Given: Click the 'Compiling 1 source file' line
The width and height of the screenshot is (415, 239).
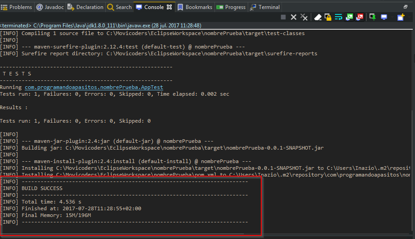Looking at the screenshot, I should tap(152, 33).
